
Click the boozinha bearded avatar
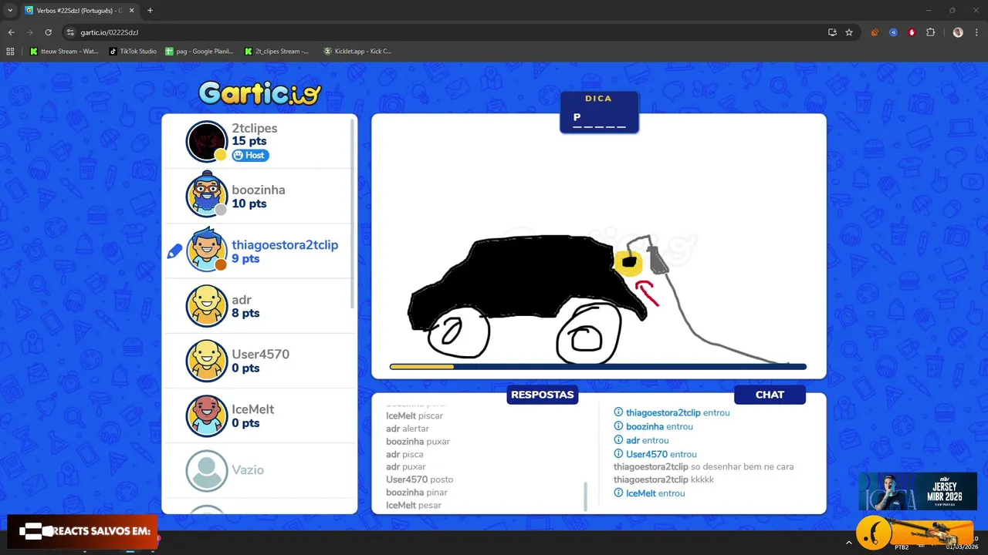(207, 196)
